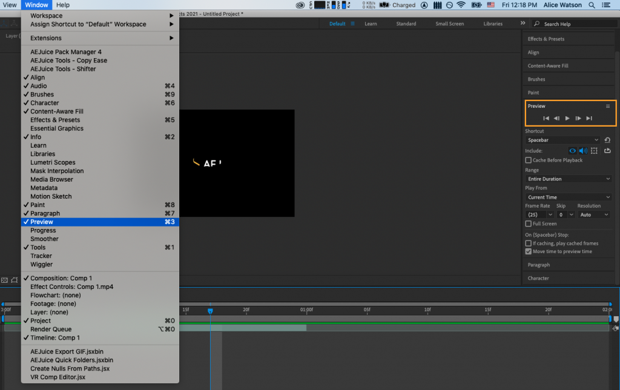Click the First Frame playback icon
The image size is (620, 390).
pos(546,118)
